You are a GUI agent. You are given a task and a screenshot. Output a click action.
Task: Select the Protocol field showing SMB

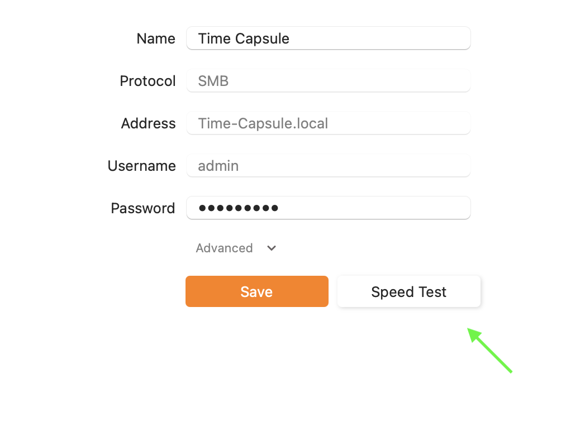(x=328, y=81)
